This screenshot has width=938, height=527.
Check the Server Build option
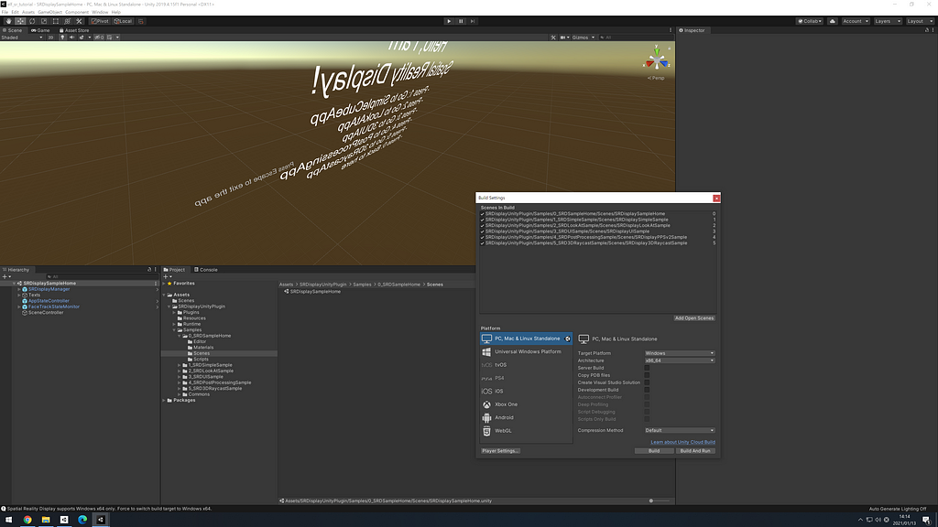[x=647, y=368]
